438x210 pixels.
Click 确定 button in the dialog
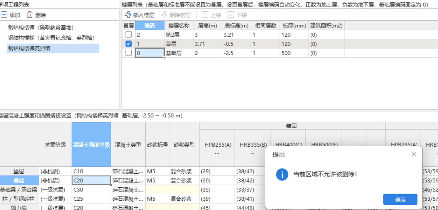(x=400, y=200)
